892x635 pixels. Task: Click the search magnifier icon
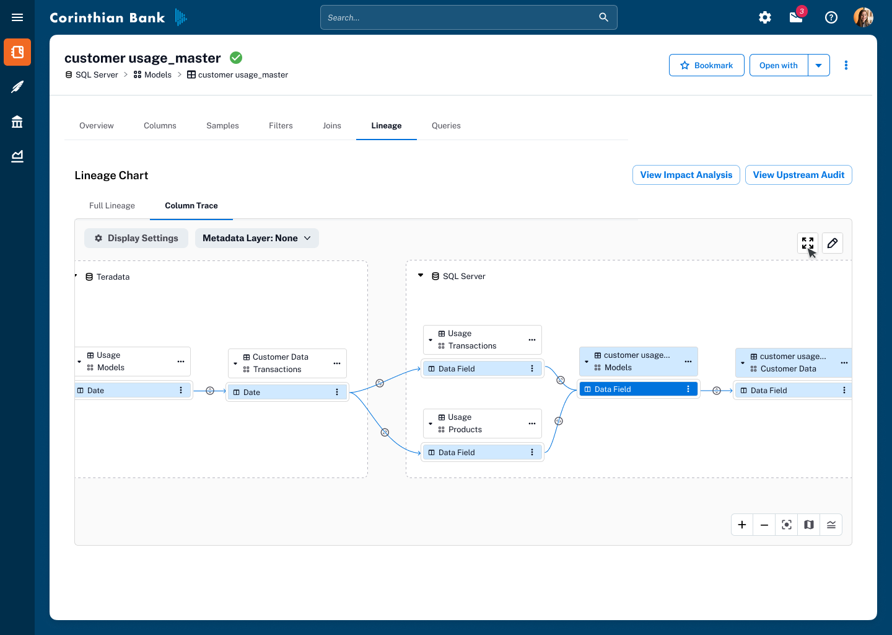point(603,17)
